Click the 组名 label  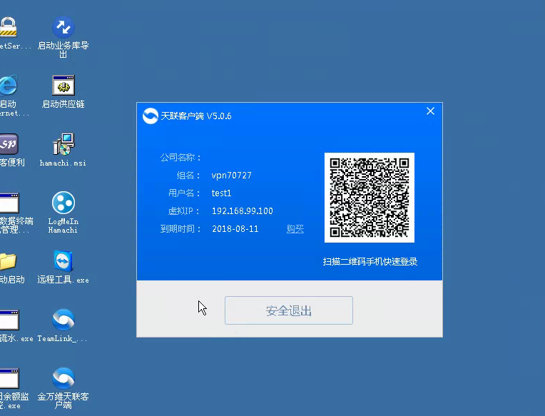coord(189,175)
